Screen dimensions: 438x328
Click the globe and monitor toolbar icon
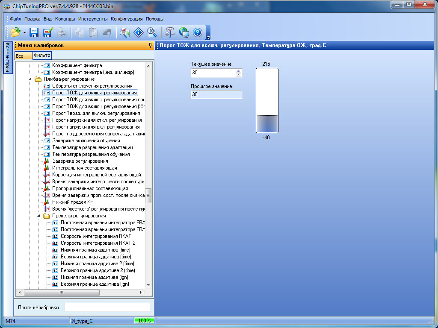(184, 32)
